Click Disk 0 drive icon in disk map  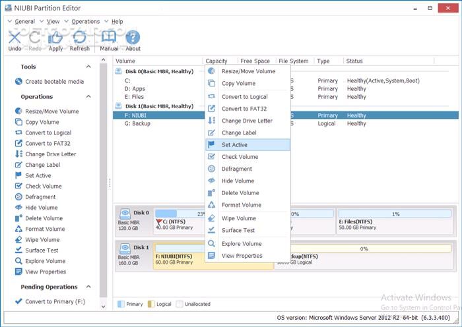125,214
